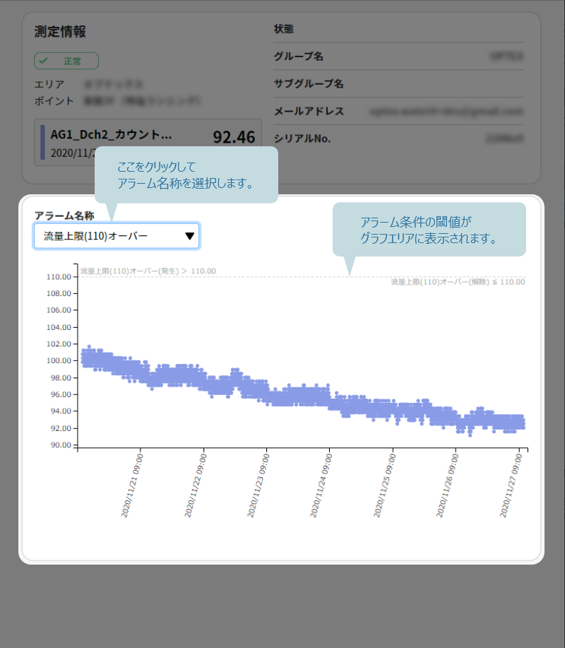Click the 100.00 y-axis tick label

click(59, 360)
